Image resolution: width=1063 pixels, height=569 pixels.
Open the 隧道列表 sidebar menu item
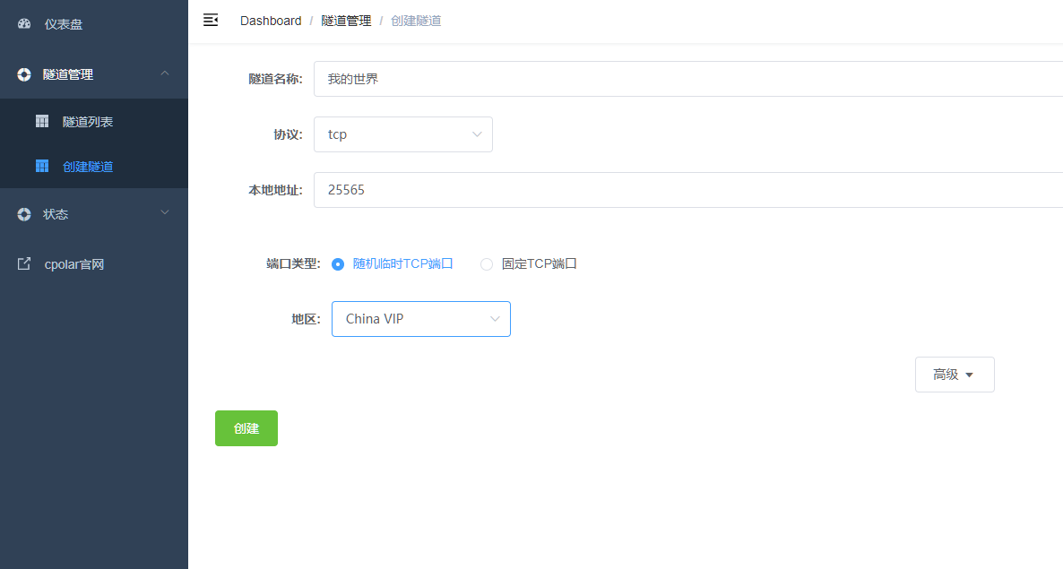click(x=90, y=120)
